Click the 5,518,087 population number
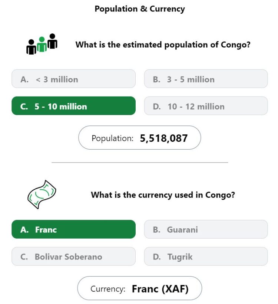This screenshot has width=278, height=304. click(164, 138)
